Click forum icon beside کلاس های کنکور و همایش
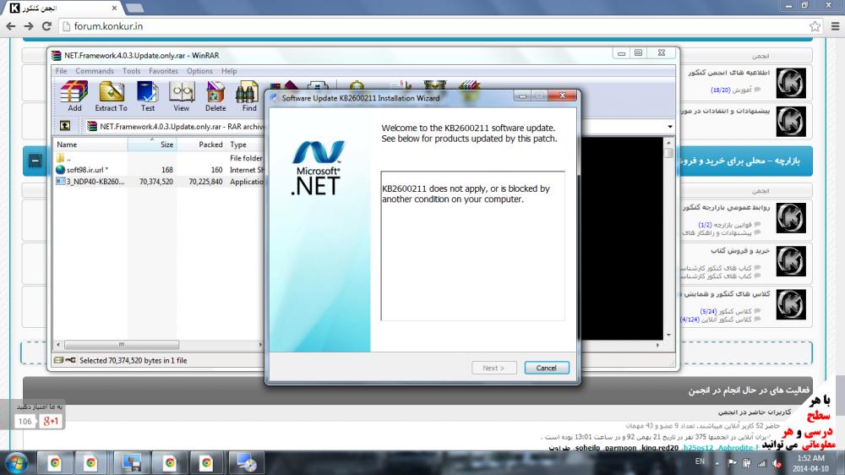The width and height of the screenshot is (845, 475). (791, 304)
